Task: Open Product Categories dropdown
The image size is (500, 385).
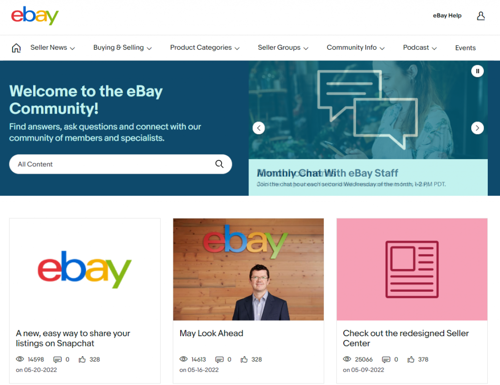Action: (205, 47)
